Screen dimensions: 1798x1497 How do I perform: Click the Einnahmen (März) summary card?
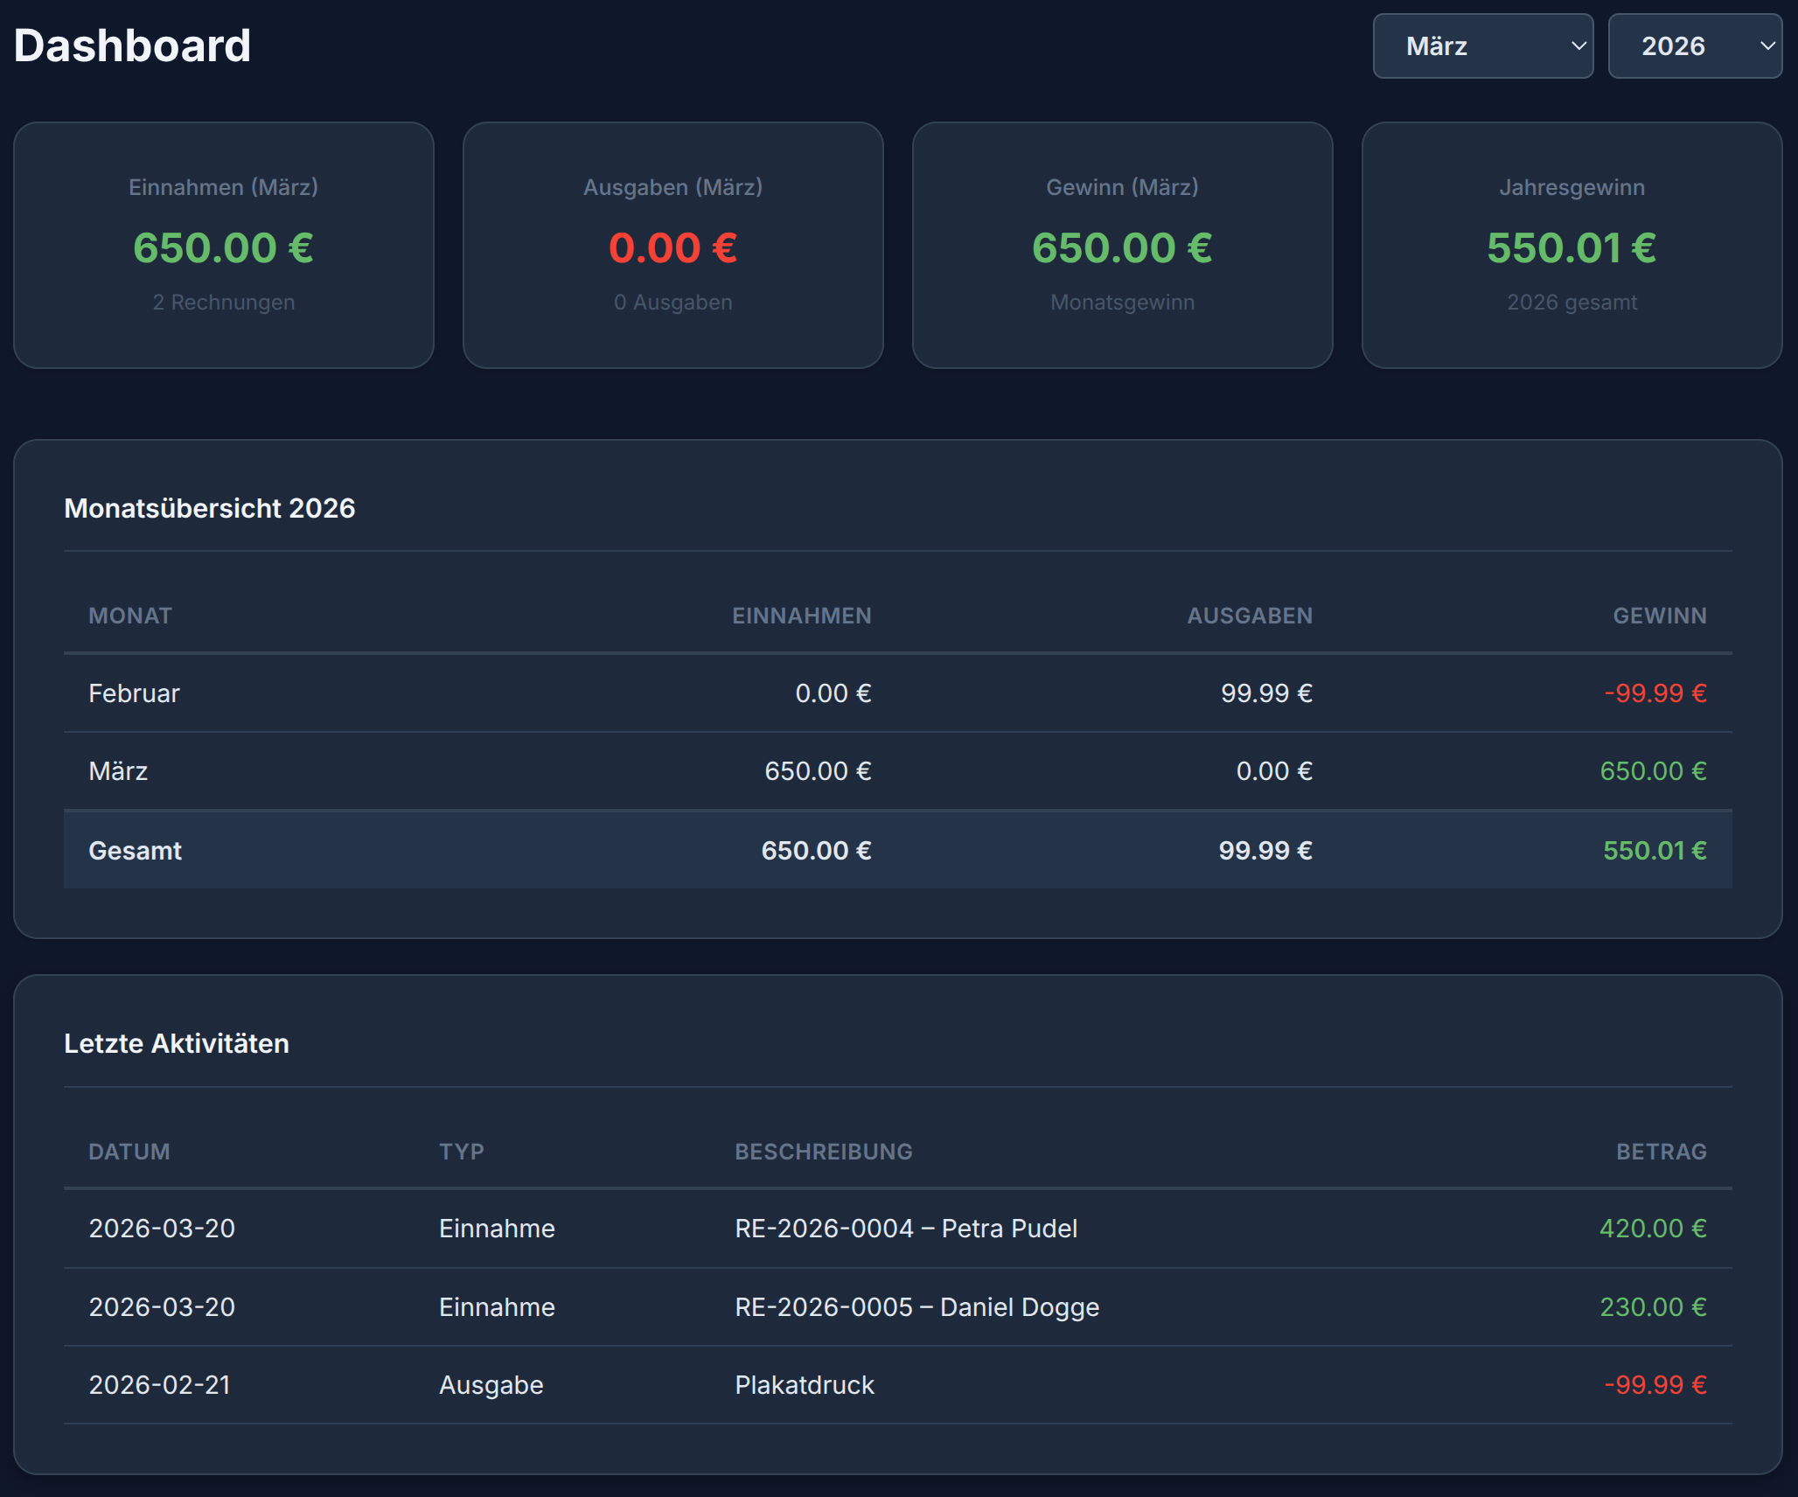pos(224,245)
